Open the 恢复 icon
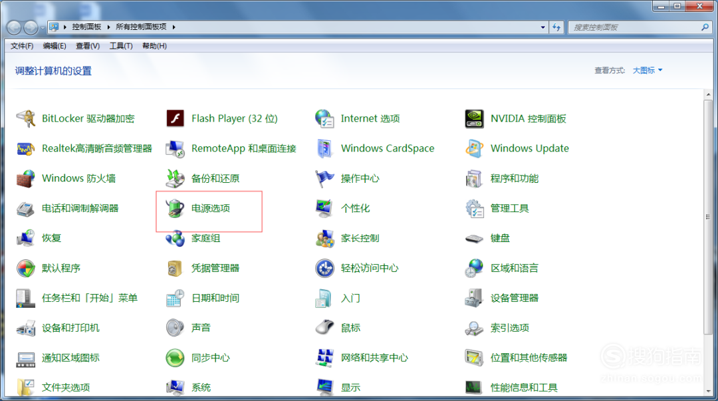This screenshot has height=401, width=718. pyautogui.click(x=26, y=238)
